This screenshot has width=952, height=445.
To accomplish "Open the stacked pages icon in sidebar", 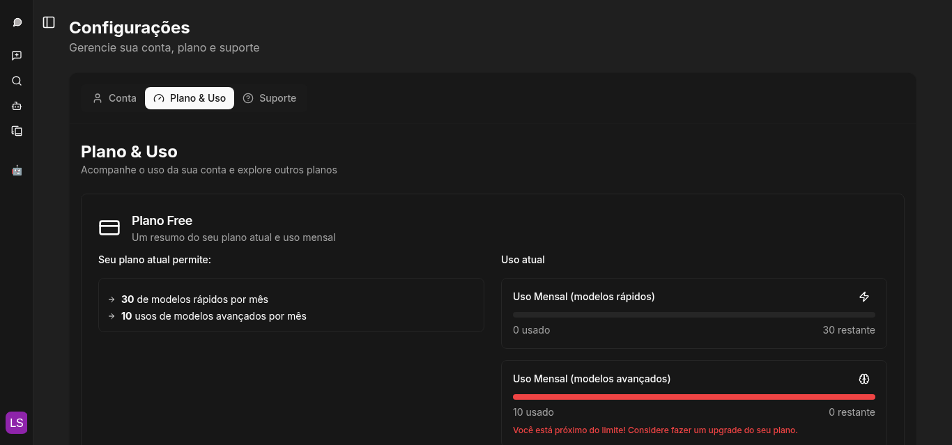I will click(17, 131).
